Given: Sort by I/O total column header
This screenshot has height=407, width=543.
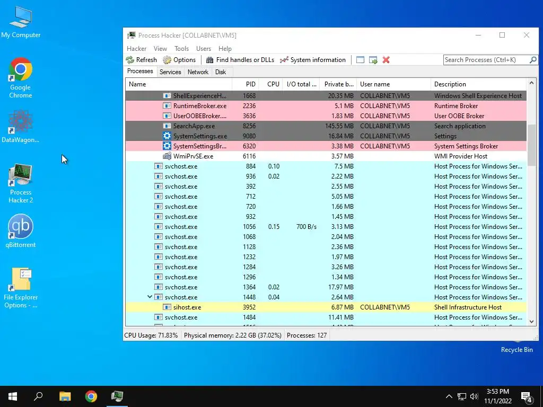Looking at the screenshot, I should 301,84.
